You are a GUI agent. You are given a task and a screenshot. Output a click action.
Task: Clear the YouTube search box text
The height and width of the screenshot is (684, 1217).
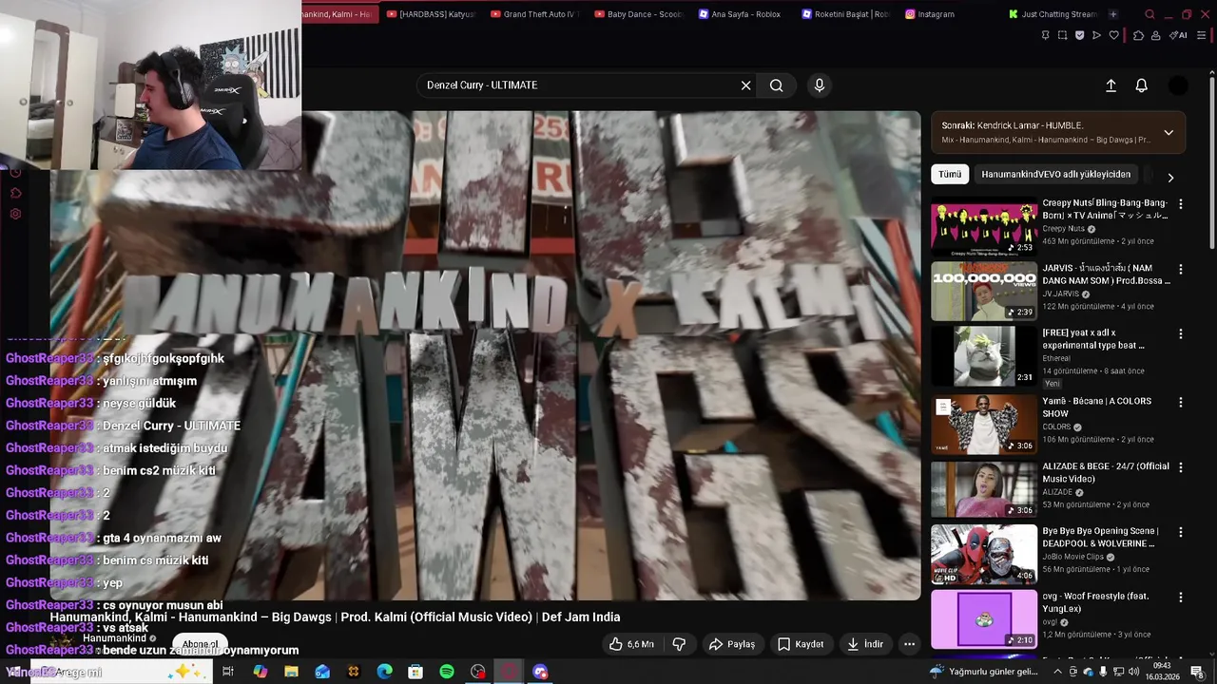[x=746, y=85]
